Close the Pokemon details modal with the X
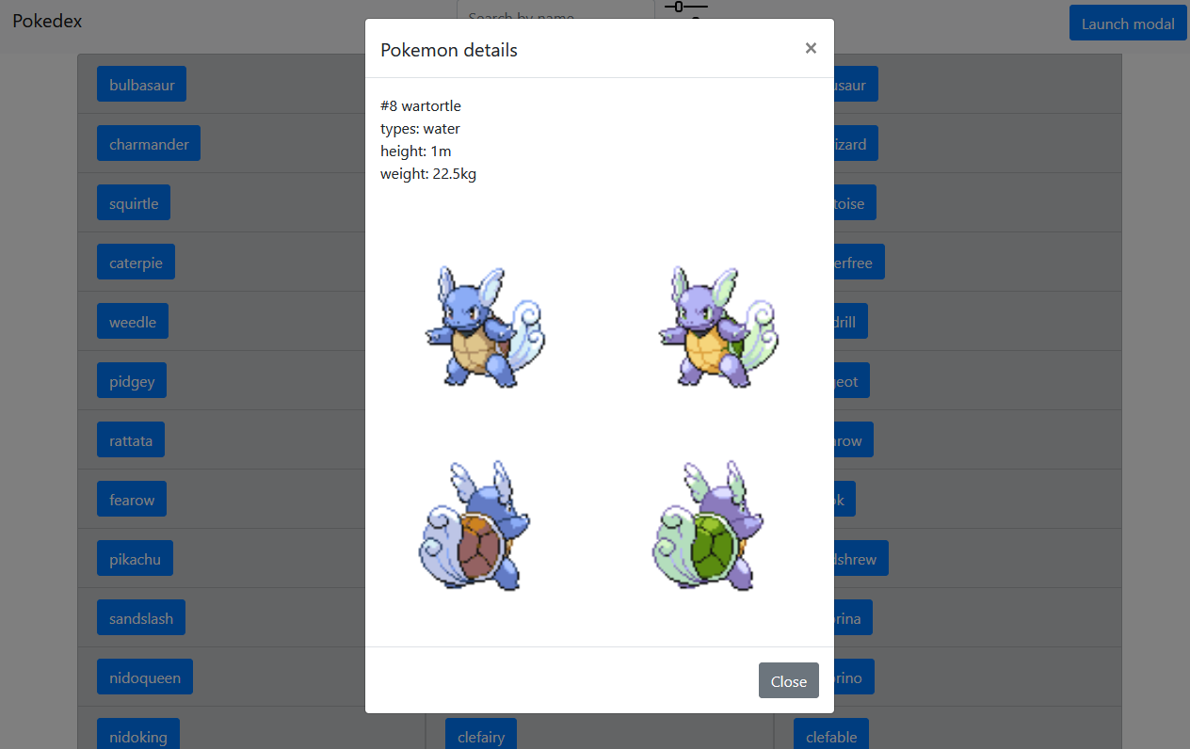Image resolution: width=1190 pixels, height=749 pixels. [811, 48]
